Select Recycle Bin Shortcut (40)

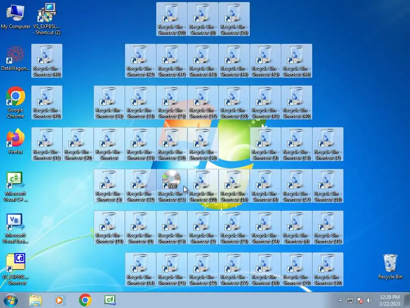(297, 102)
